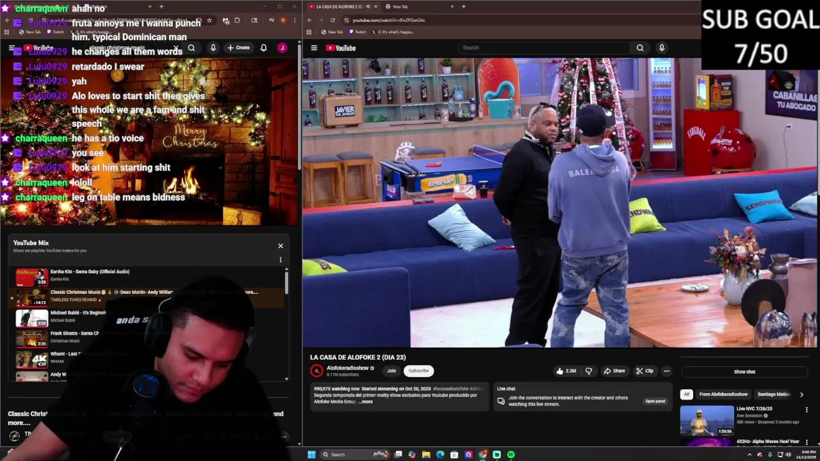
Task: Open YouTube Mix playlist options menu
Action: [x=280, y=259]
